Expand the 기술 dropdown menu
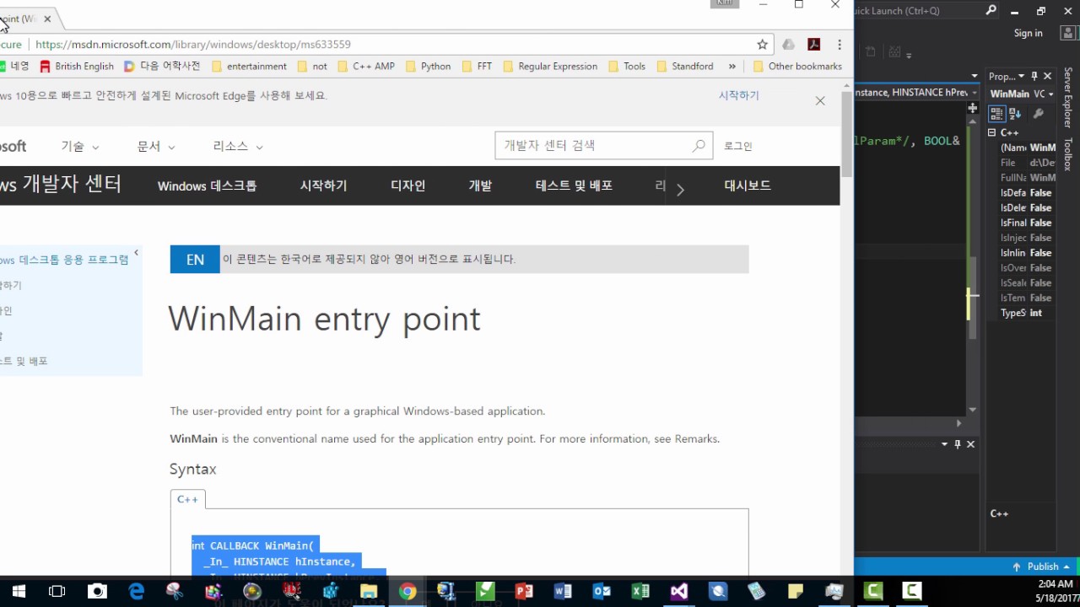Screen dimensions: 1080x607 (x=80, y=146)
